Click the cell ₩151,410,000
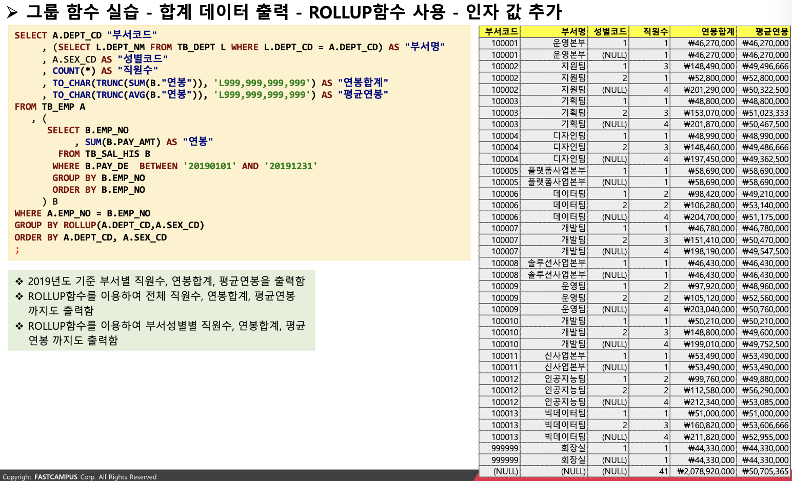The width and height of the screenshot is (792, 481). (703, 240)
